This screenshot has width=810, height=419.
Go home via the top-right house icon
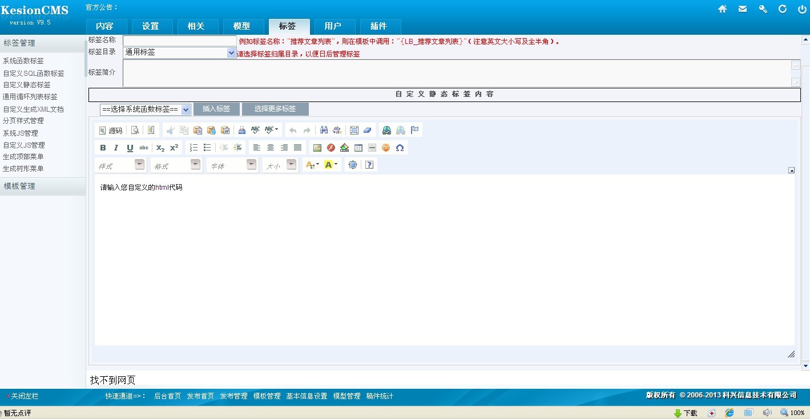723,9
